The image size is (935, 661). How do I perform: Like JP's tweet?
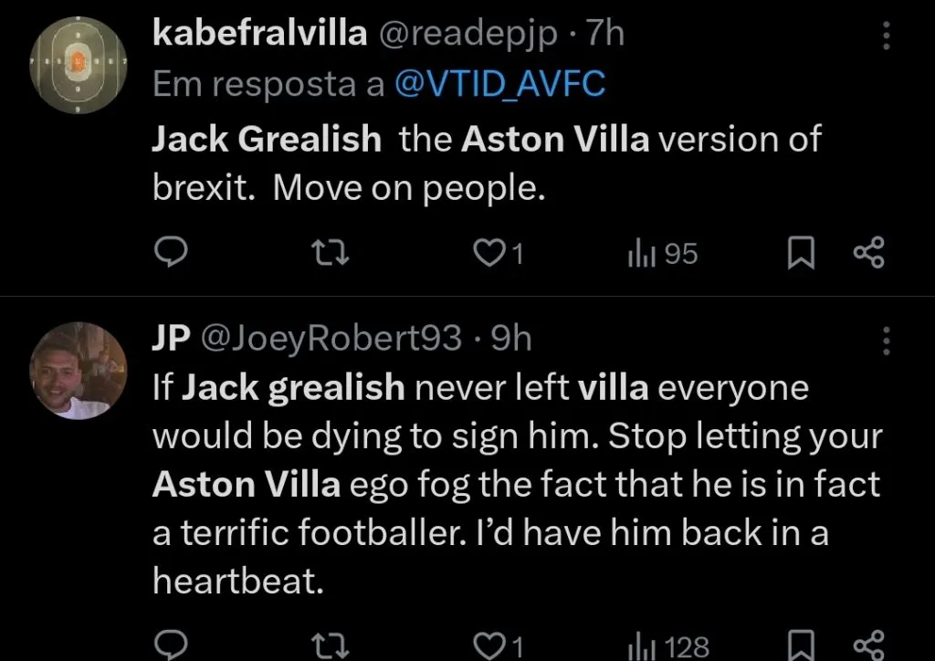coord(492,646)
